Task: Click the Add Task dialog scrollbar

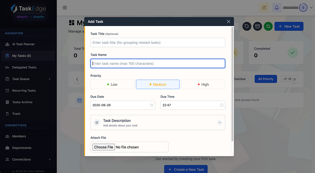Action: [x=232, y=84]
